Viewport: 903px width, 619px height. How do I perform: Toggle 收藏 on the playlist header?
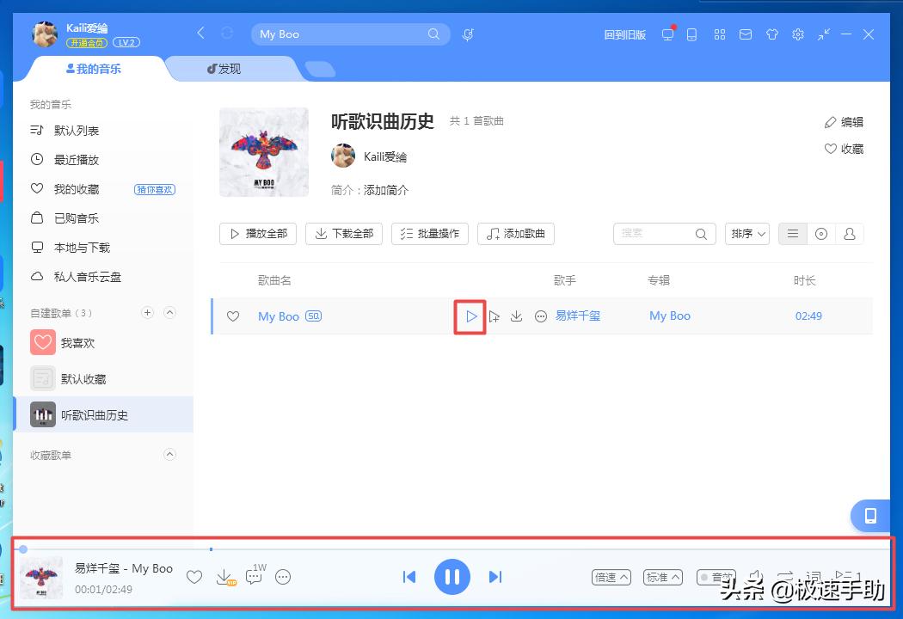tap(844, 148)
